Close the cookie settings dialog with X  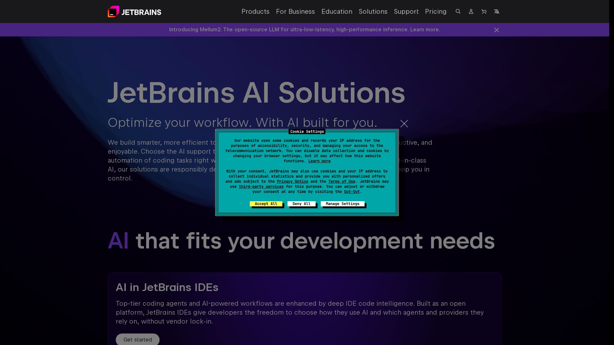point(404,124)
